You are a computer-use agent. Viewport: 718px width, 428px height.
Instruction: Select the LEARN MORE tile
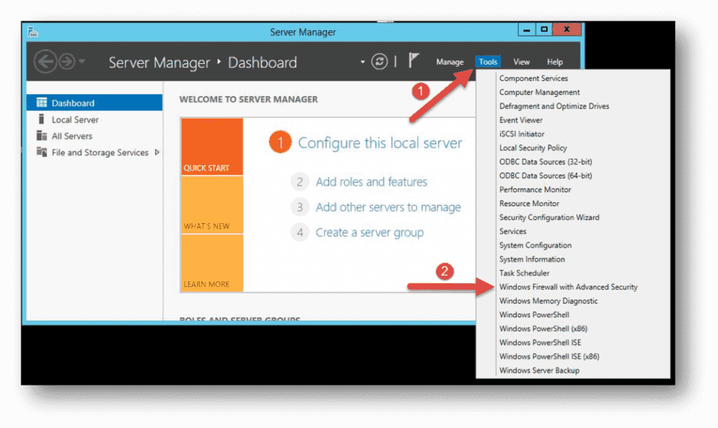click(x=212, y=263)
